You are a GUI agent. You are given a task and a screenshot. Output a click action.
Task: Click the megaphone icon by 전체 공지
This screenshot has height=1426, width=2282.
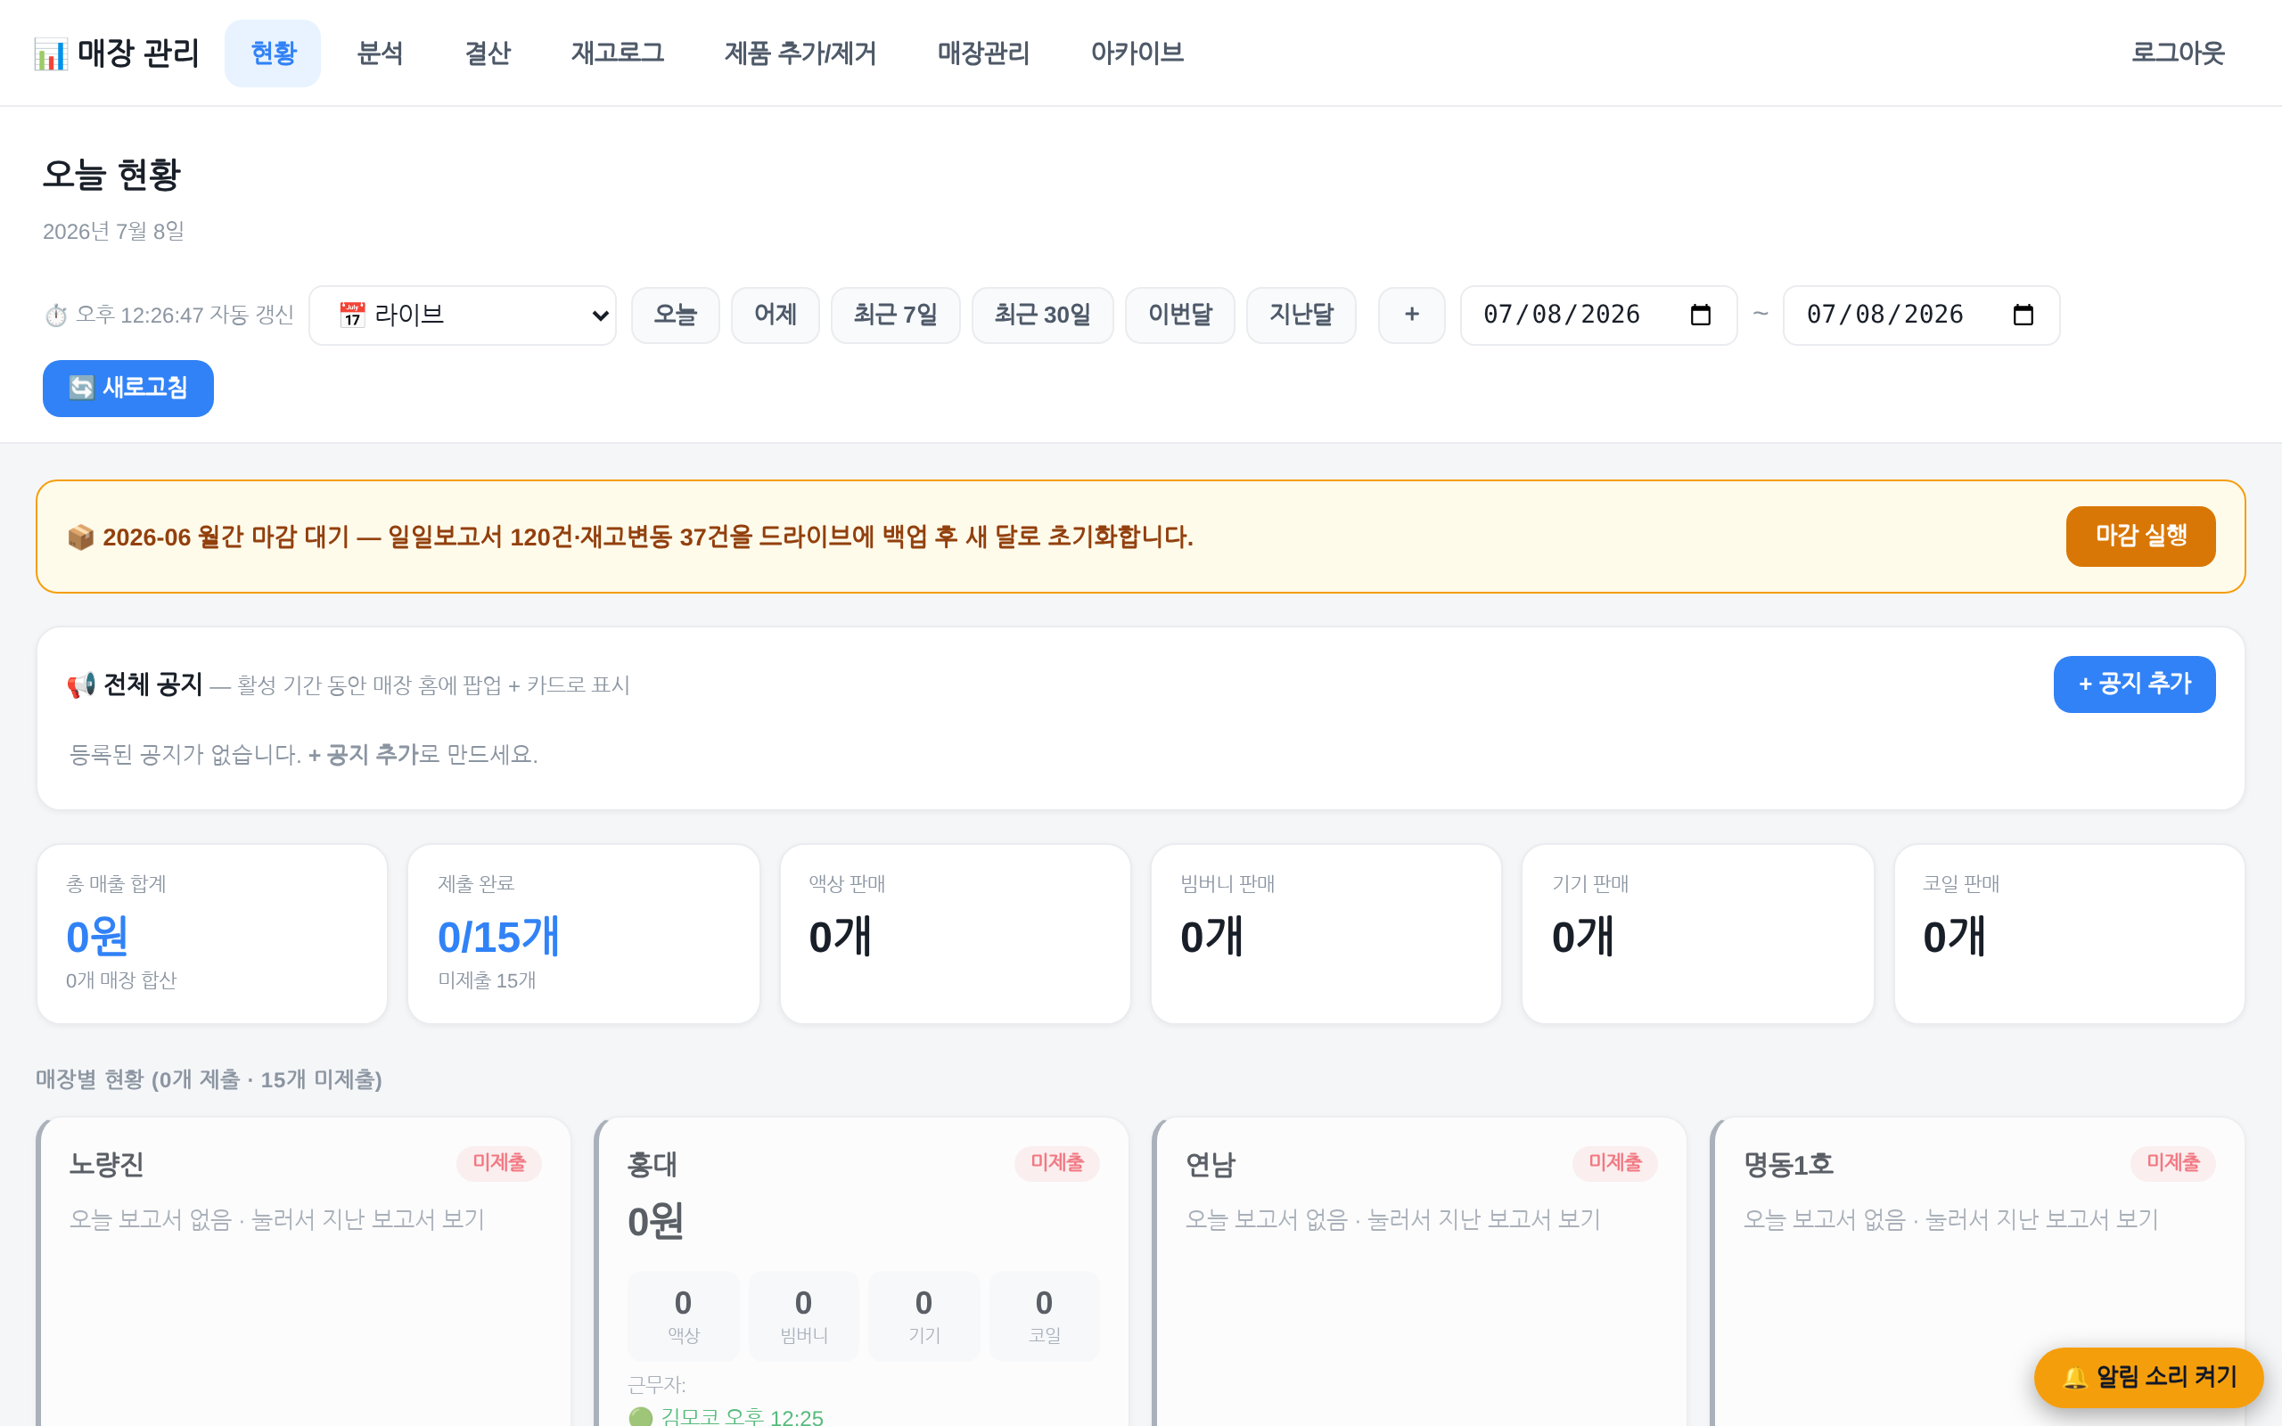tap(81, 684)
